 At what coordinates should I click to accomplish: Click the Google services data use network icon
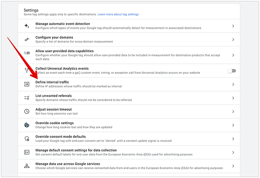[x=27, y=166]
